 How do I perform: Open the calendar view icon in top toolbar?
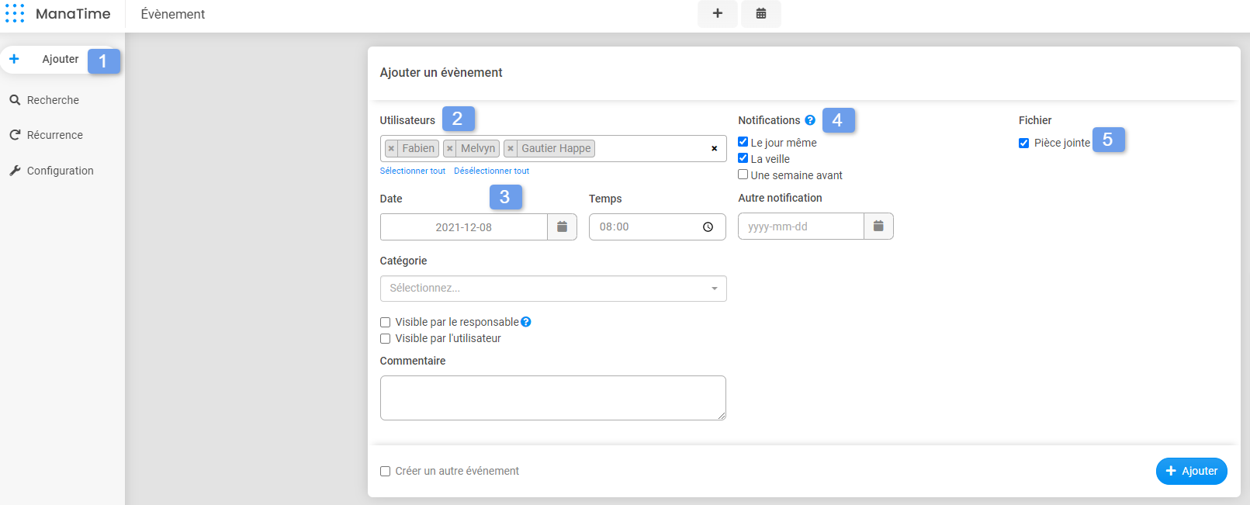(x=760, y=13)
